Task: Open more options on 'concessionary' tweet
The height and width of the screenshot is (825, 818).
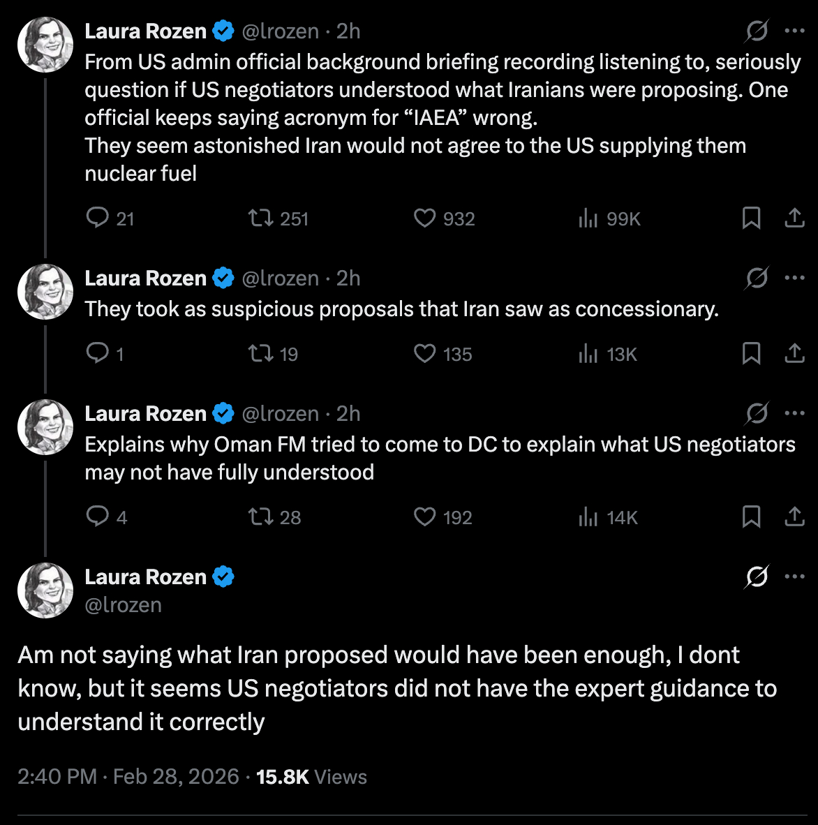Action: tap(794, 278)
